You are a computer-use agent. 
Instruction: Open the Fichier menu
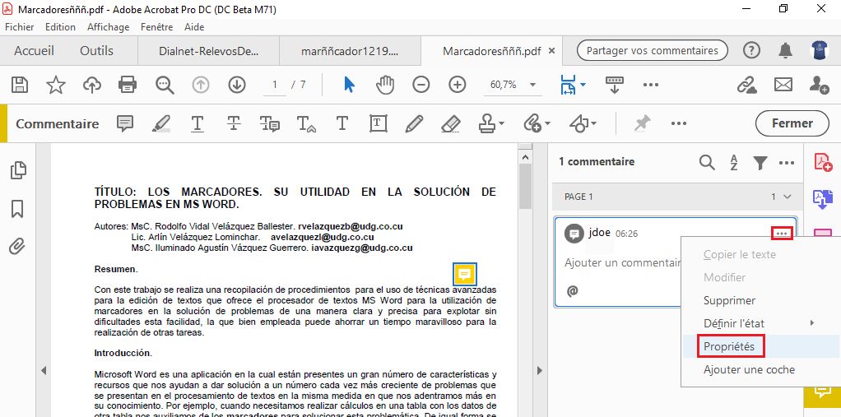(19, 27)
